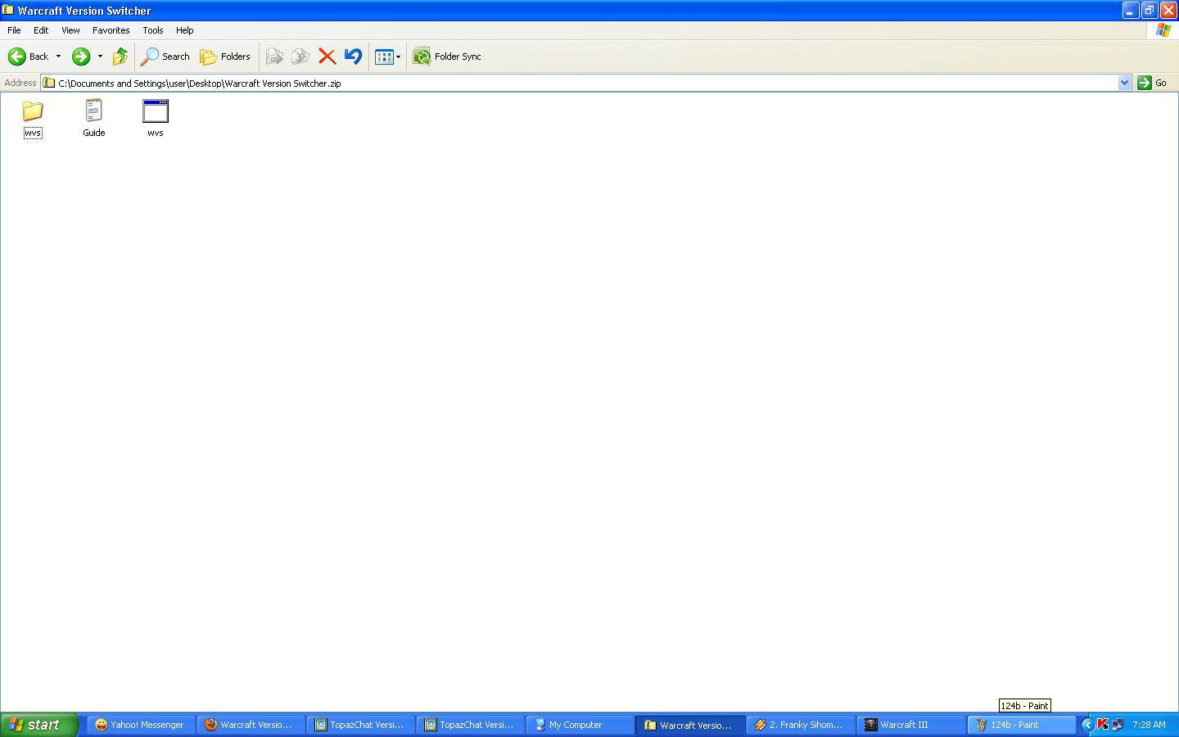Switch to Warcraft III taskbar window

coord(910,725)
